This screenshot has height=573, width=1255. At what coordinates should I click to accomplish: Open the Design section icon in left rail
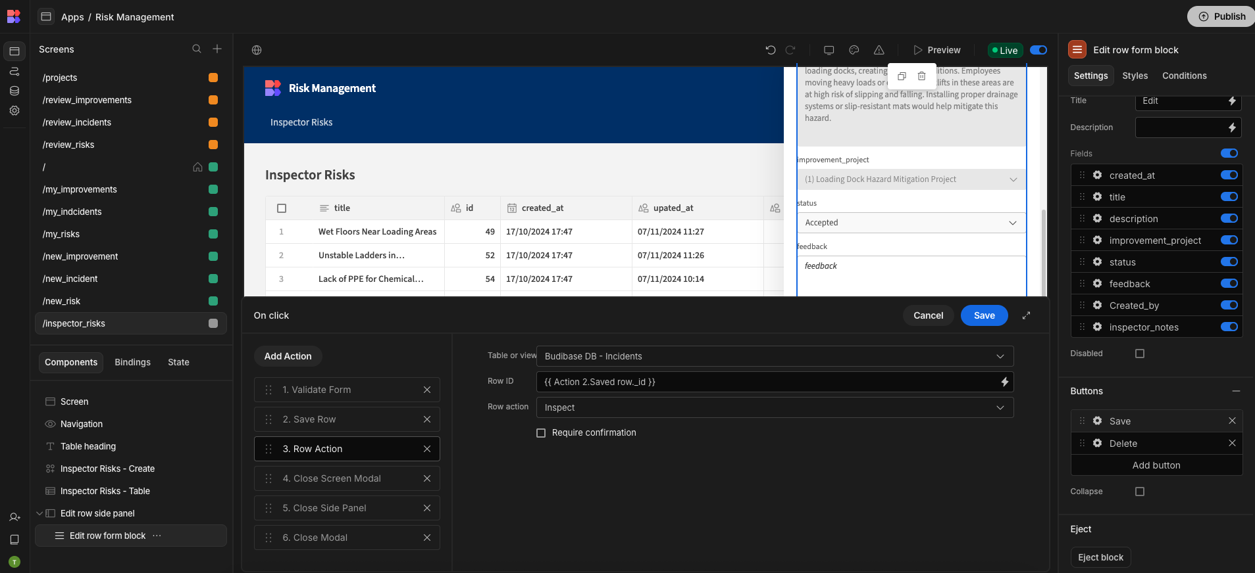pyautogui.click(x=14, y=51)
